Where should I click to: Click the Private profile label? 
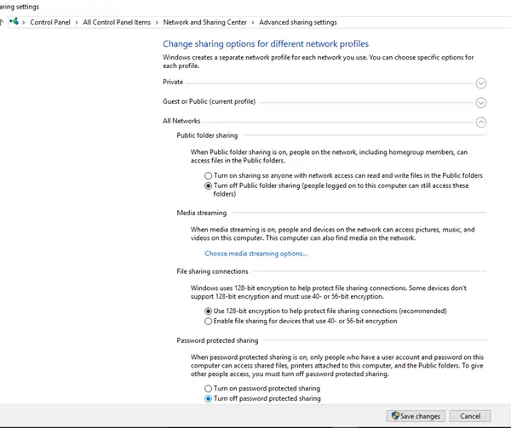[x=173, y=82]
